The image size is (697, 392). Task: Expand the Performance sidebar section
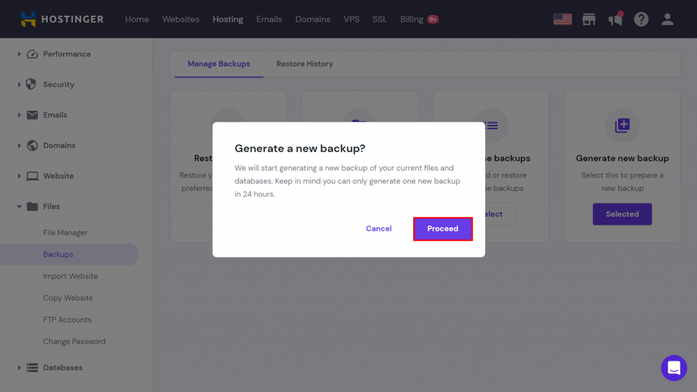coord(19,54)
